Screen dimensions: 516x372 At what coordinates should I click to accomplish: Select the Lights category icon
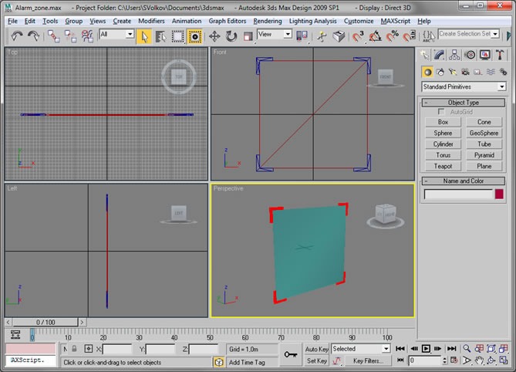[x=453, y=72]
